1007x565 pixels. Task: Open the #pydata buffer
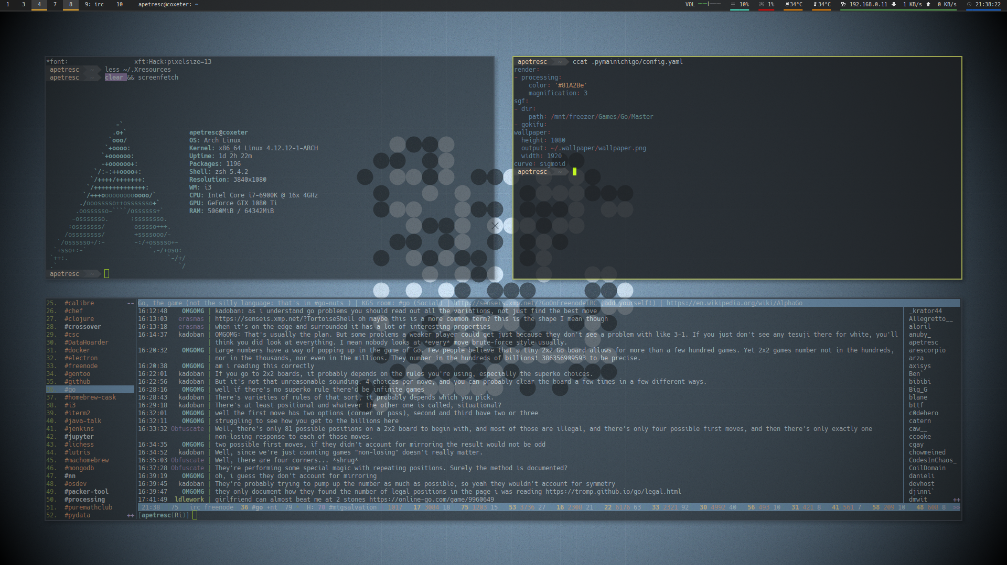[x=77, y=515]
